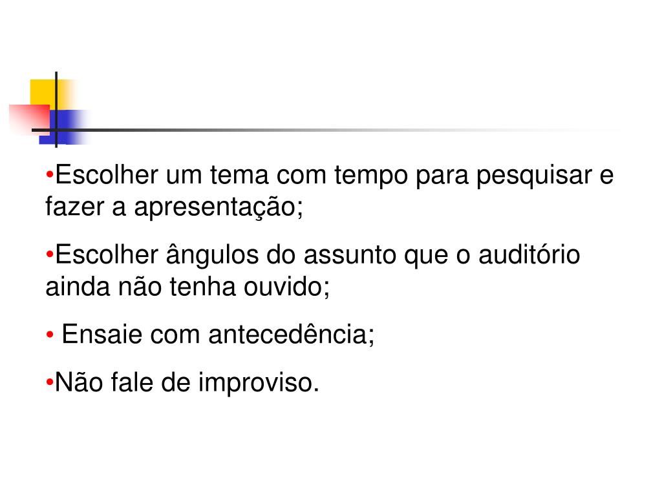
Task: Click the red bullet before 'Ensaie'
Action: tap(50, 335)
